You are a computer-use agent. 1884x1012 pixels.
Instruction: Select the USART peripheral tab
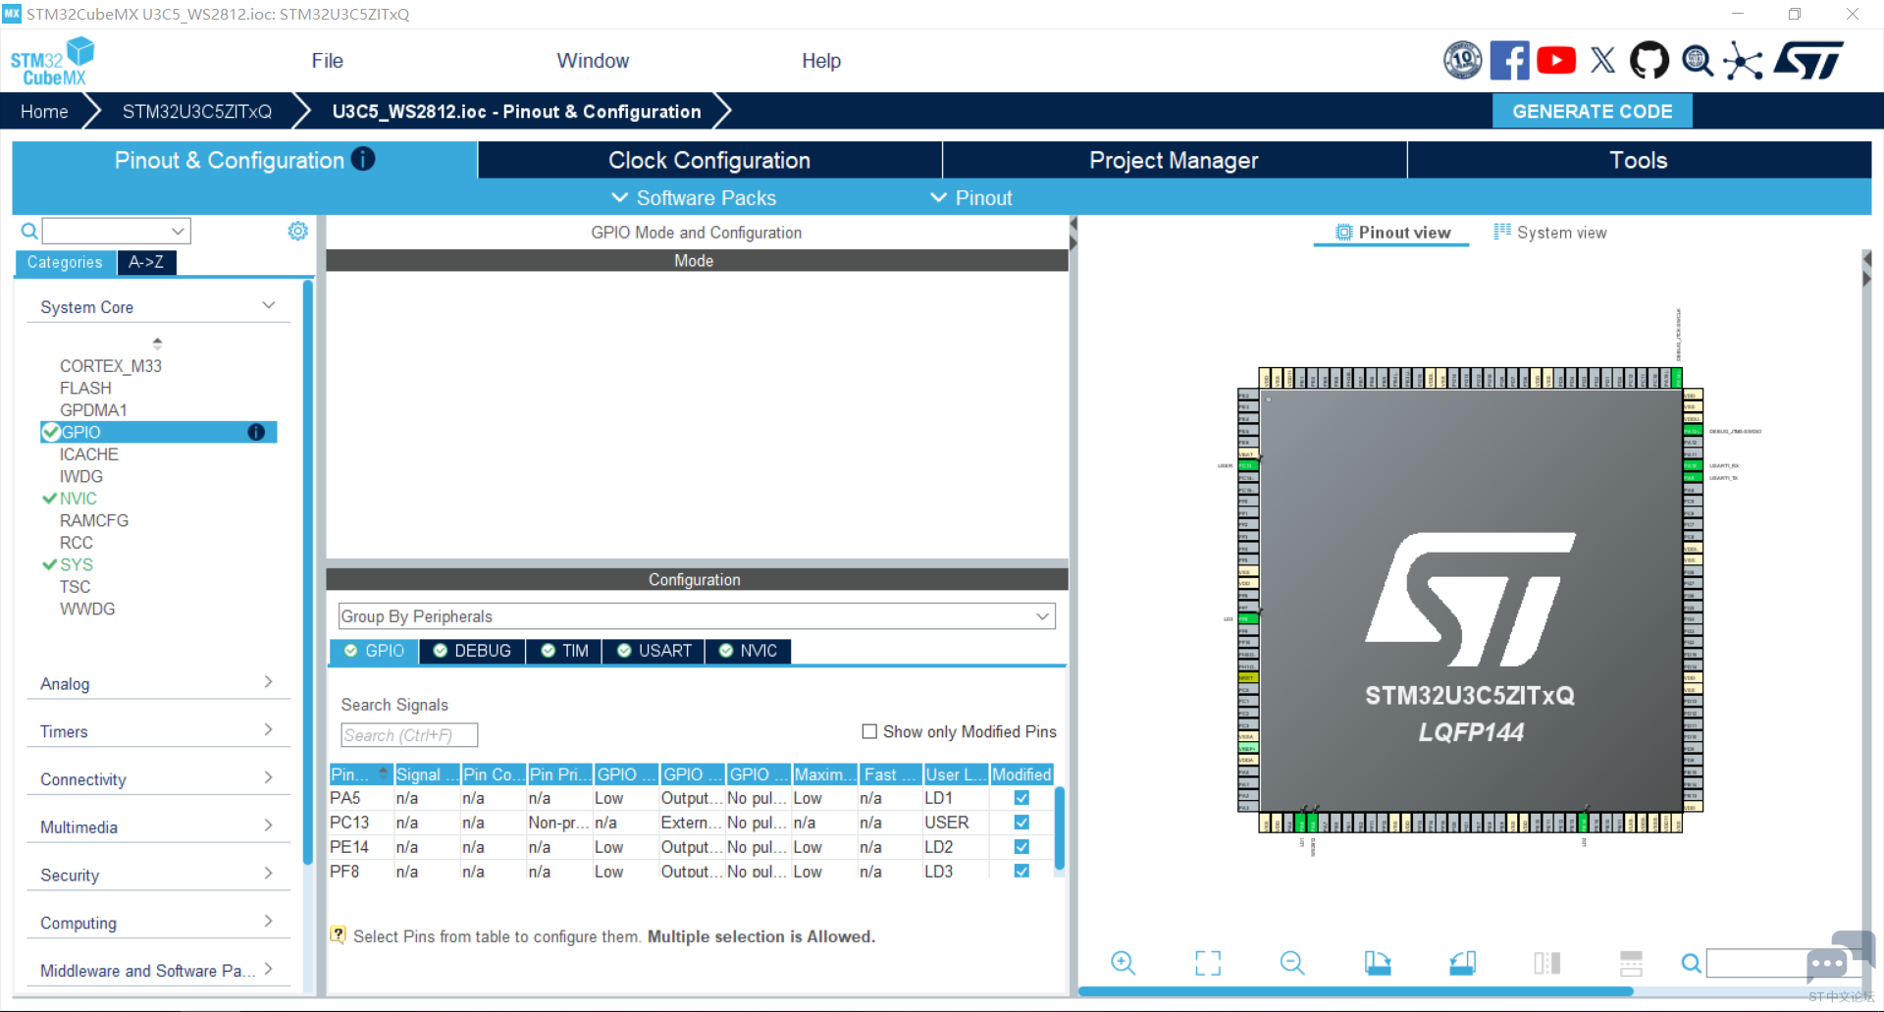pyautogui.click(x=654, y=651)
